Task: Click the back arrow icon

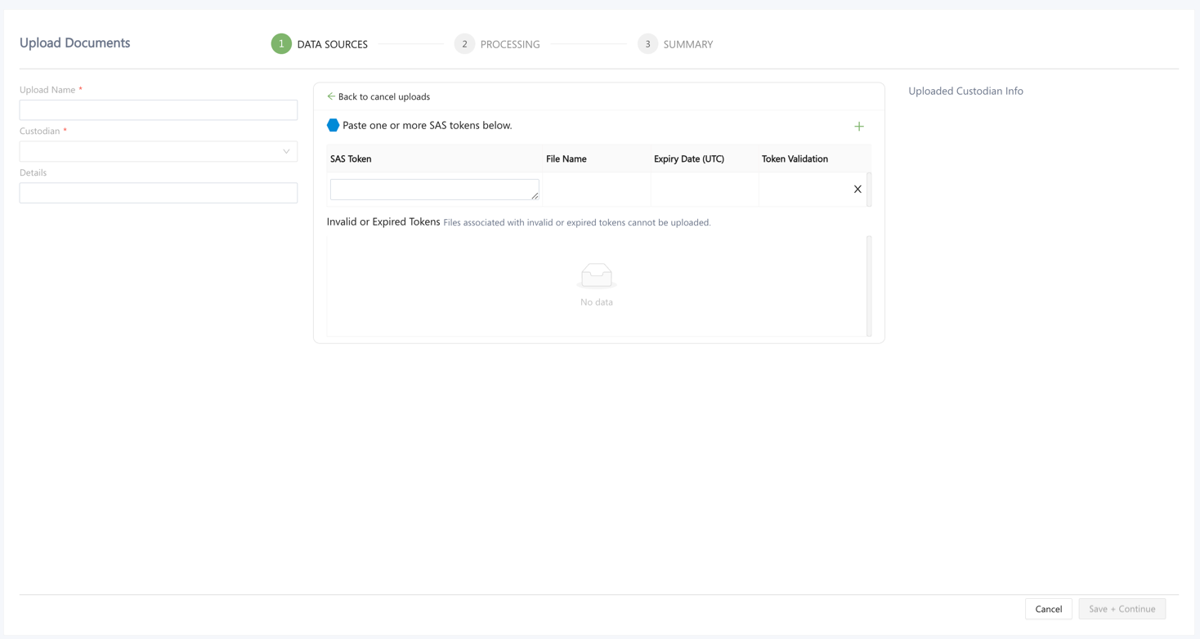Action: tap(331, 96)
